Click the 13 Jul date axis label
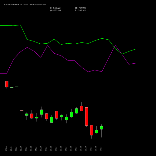156x156 pixels. [56, 149]
